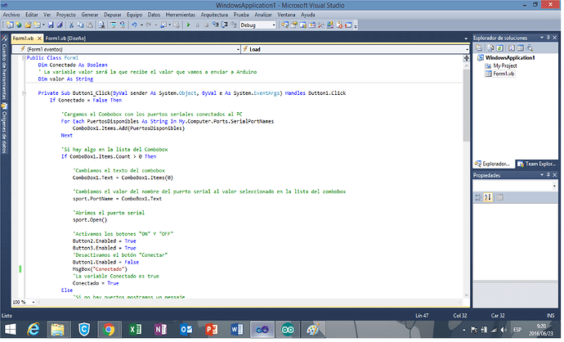Toggle Categorized view in Properties panel
The height and width of the screenshot is (342, 564).
coord(479,198)
